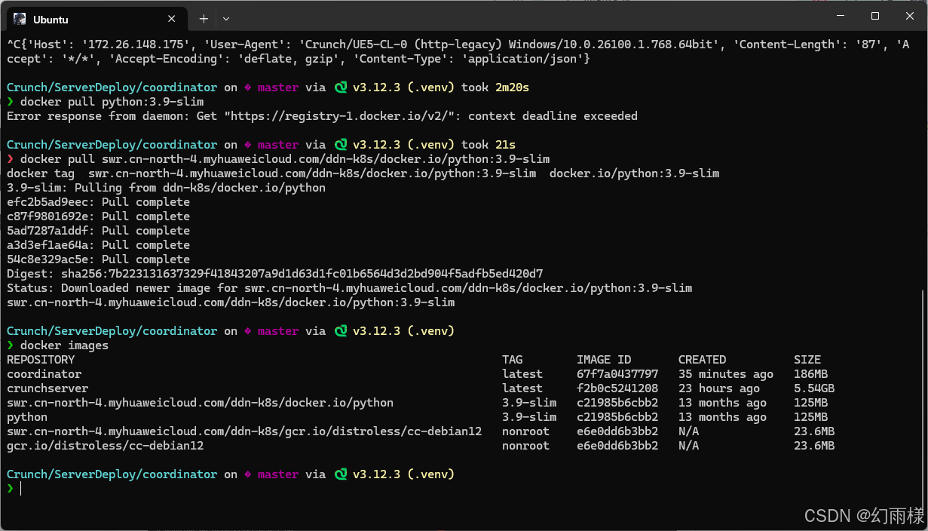This screenshot has width=928, height=531.
Task: Click the 'docker tag' command line
Action: (363, 173)
